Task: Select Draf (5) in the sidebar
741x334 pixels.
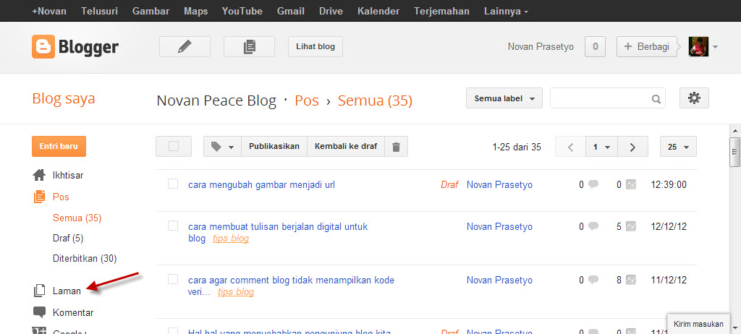Action: point(68,238)
